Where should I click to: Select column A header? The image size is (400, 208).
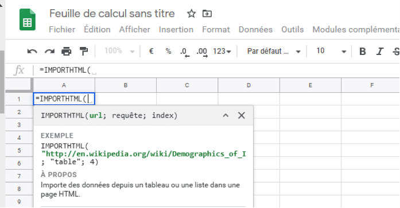[x=64, y=85]
